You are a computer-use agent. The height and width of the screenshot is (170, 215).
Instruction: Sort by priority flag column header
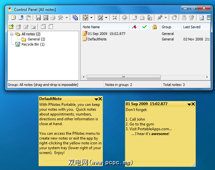[x=134, y=27]
